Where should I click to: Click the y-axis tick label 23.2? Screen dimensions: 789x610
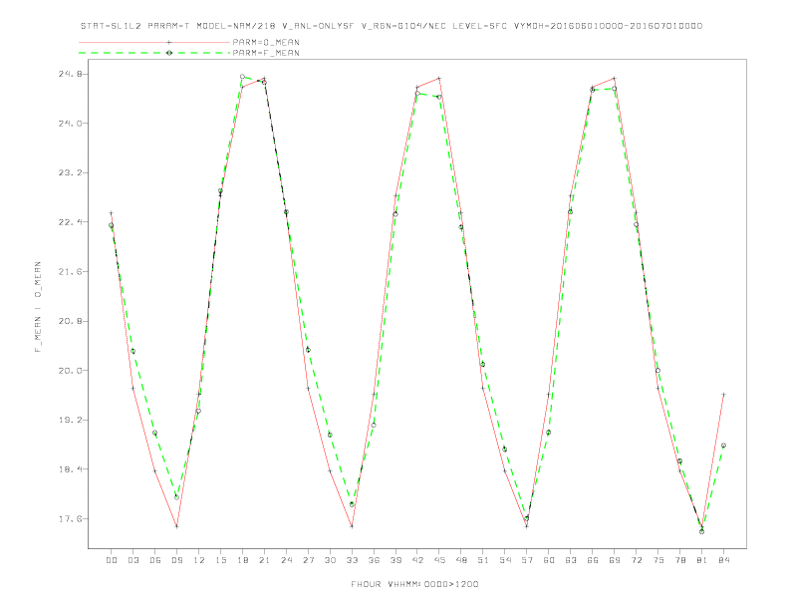[69, 172]
